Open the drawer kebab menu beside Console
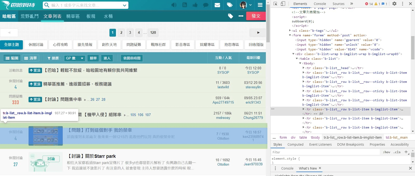 click(x=275, y=168)
